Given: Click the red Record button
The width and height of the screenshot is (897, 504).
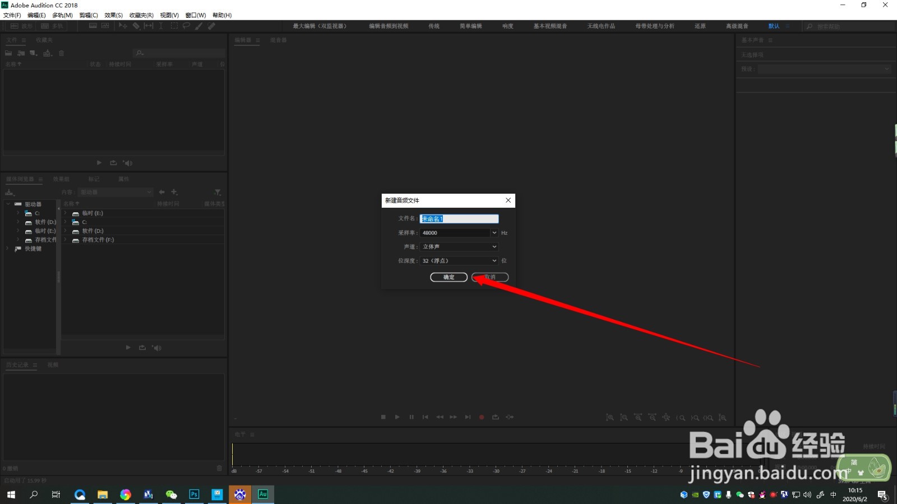Looking at the screenshot, I should (x=482, y=417).
